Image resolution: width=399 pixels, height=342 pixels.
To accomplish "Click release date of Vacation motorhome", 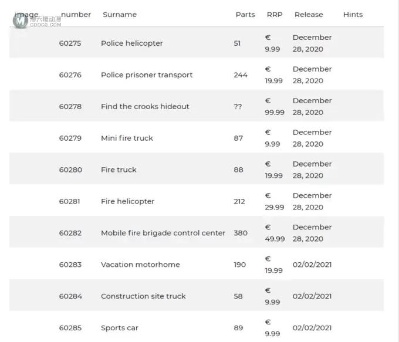I will point(312,265).
